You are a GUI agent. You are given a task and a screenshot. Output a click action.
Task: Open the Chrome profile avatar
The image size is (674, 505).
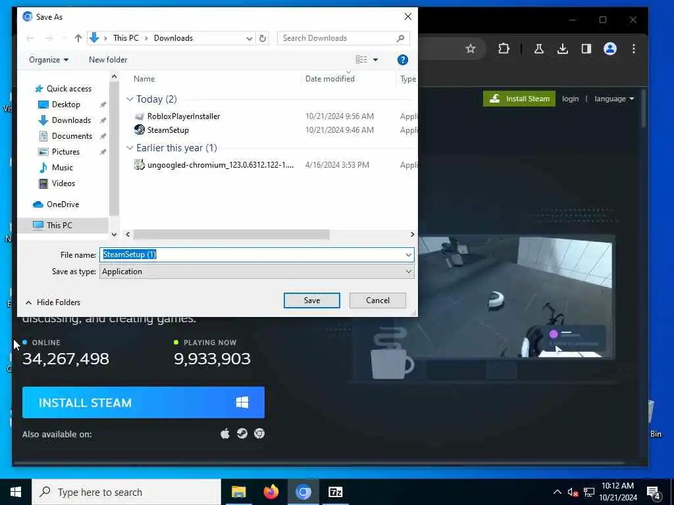[x=610, y=49]
